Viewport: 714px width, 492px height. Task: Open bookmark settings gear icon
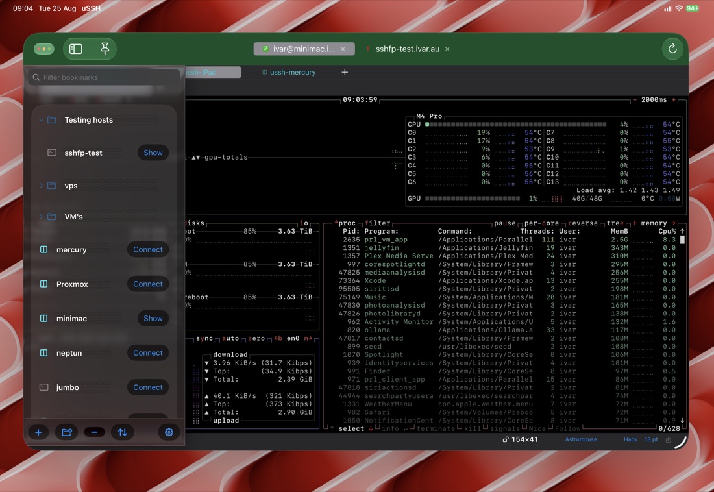click(x=169, y=432)
